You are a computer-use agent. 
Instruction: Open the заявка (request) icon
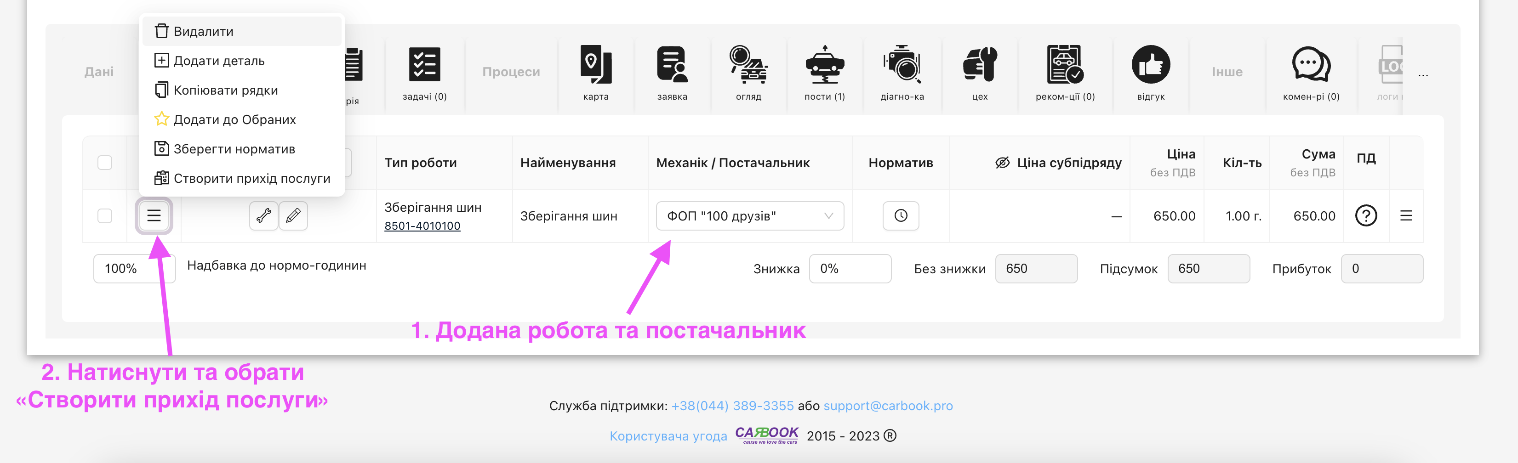point(672,65)
